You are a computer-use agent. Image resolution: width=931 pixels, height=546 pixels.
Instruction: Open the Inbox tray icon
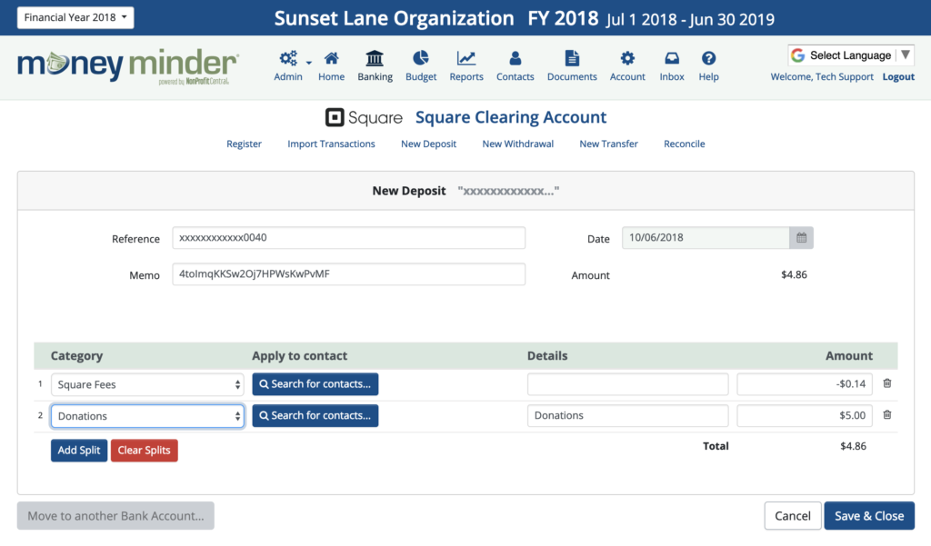click(672, 58)
